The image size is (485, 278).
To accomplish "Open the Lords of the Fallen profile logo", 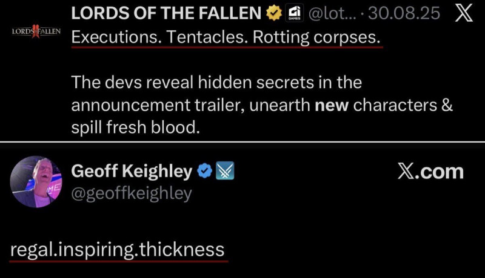I will 36,32.
